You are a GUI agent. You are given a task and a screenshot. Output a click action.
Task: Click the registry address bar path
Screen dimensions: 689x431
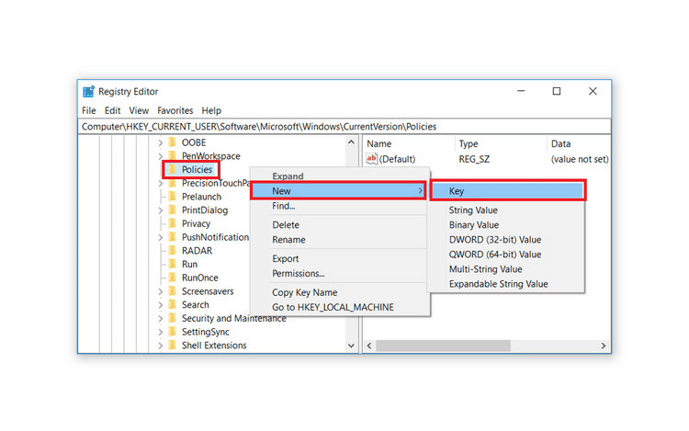[x=259, y=127]
